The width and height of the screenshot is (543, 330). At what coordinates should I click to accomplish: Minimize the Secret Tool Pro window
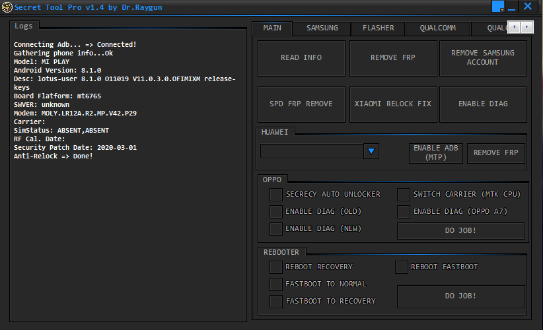click(x=511, y=7)
